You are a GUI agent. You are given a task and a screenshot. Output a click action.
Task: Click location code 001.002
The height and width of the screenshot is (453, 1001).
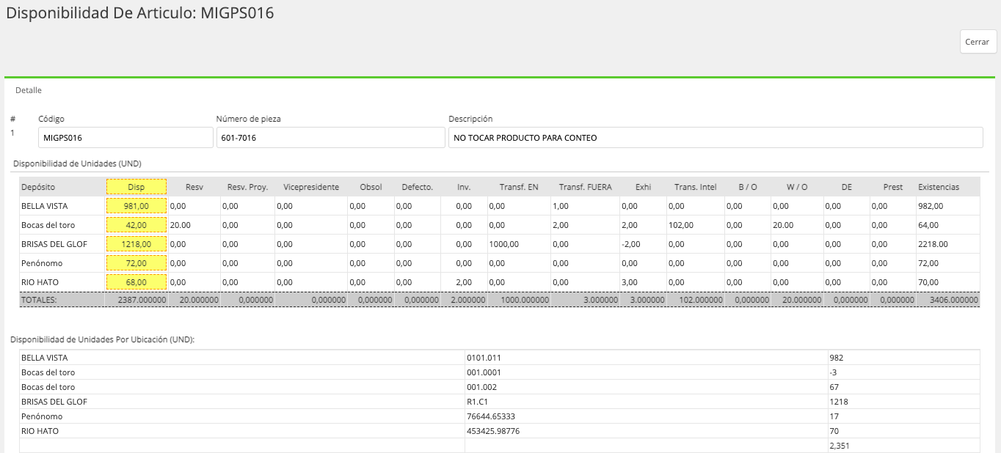click(x=481, y=387)
